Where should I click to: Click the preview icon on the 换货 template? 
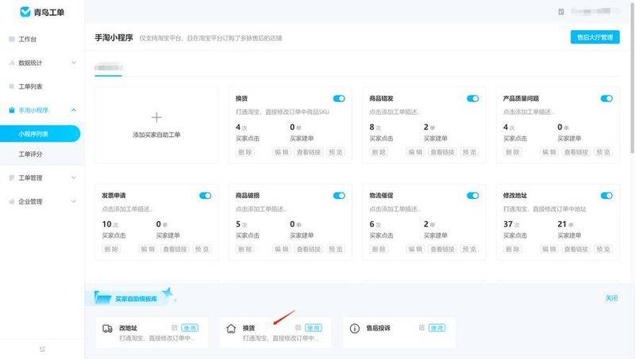298,327
